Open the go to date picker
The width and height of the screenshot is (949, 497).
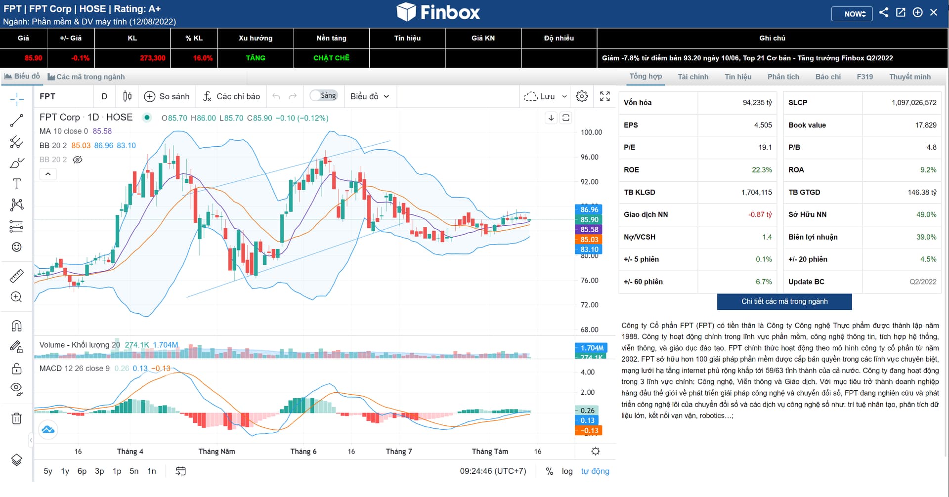pos(181,471)
